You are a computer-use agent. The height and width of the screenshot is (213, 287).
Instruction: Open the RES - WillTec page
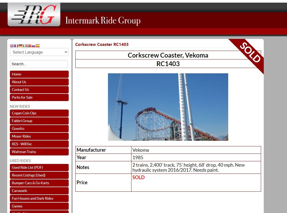click(39, 144)
